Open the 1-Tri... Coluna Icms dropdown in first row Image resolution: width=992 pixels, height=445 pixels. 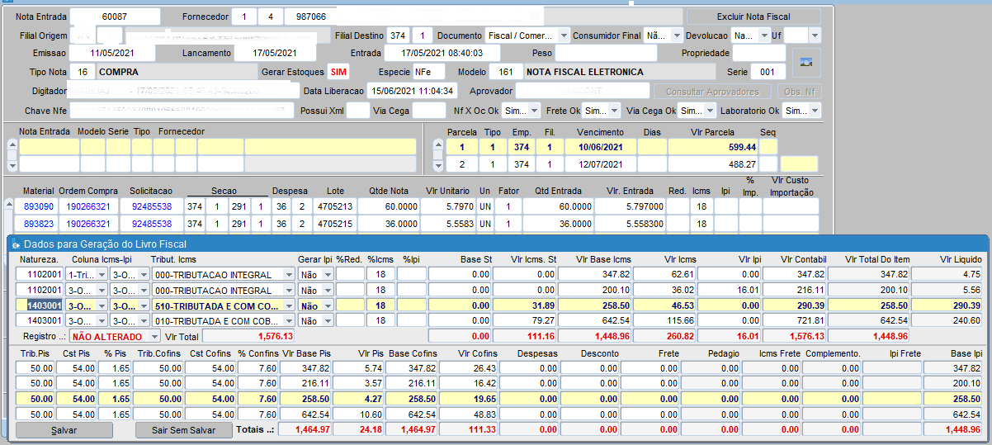tap(102, 274)
